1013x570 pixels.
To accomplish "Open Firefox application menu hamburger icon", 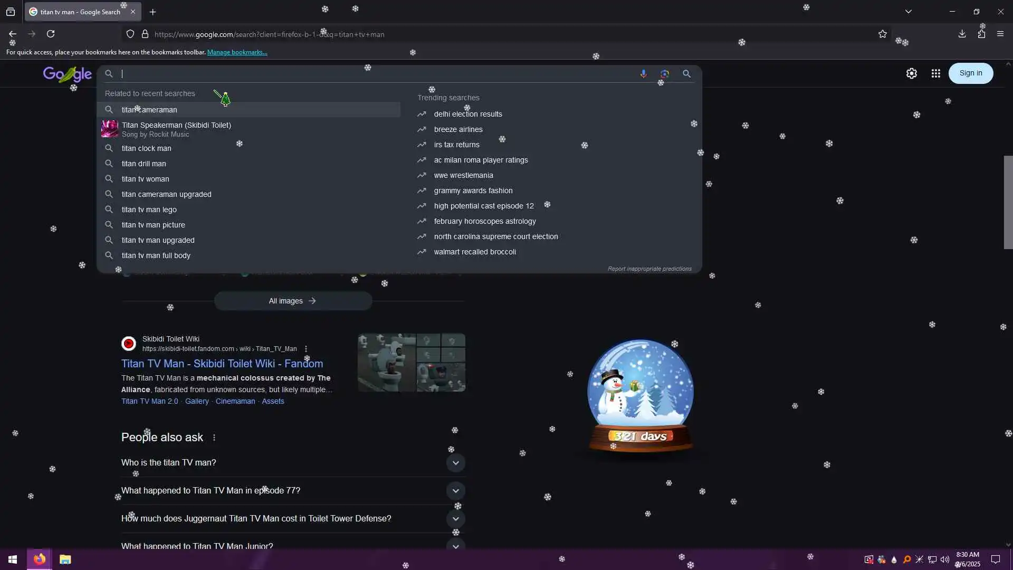I will (1000, 34).
